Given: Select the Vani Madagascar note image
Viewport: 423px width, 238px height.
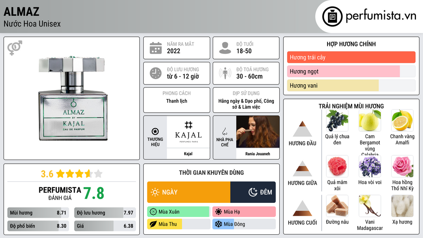Looking at the screenshot, I should [370, 206].
